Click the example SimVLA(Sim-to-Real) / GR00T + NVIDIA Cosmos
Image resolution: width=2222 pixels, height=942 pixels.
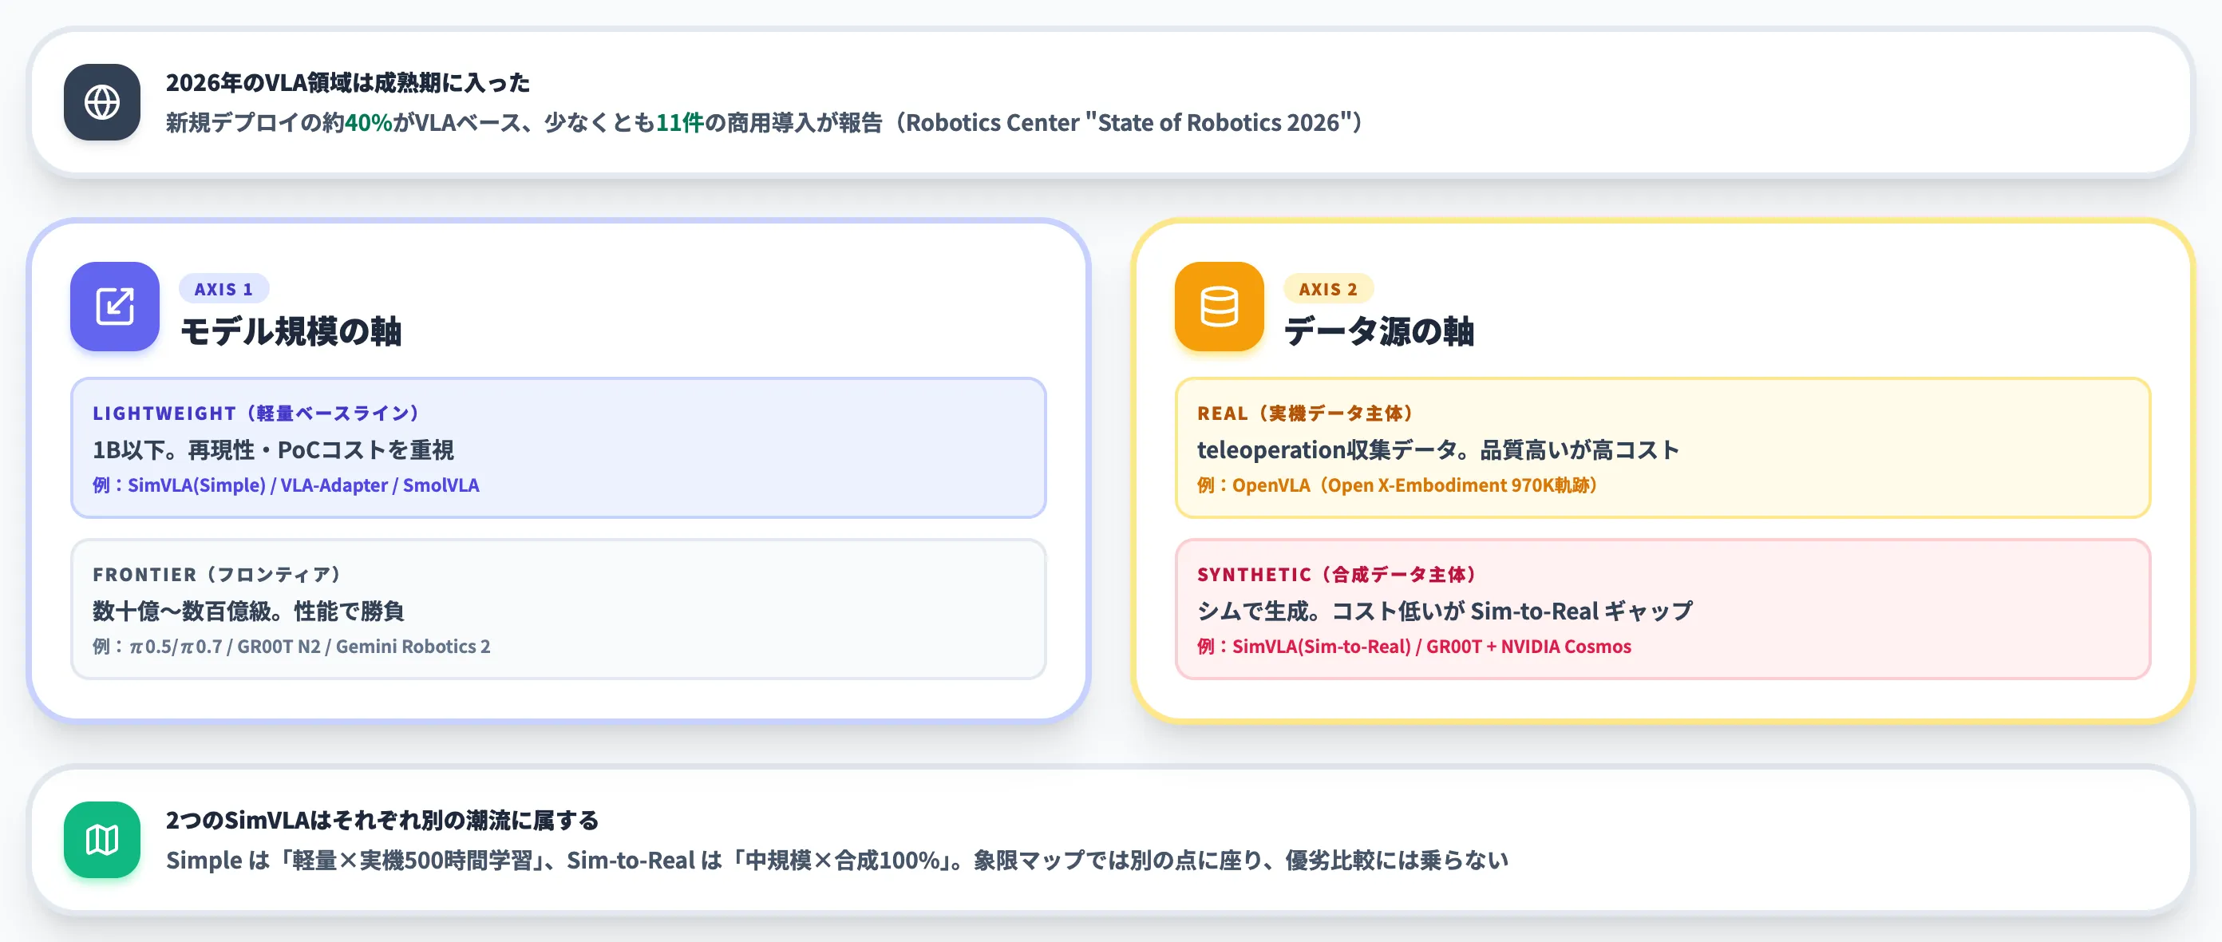[1432, 646]
